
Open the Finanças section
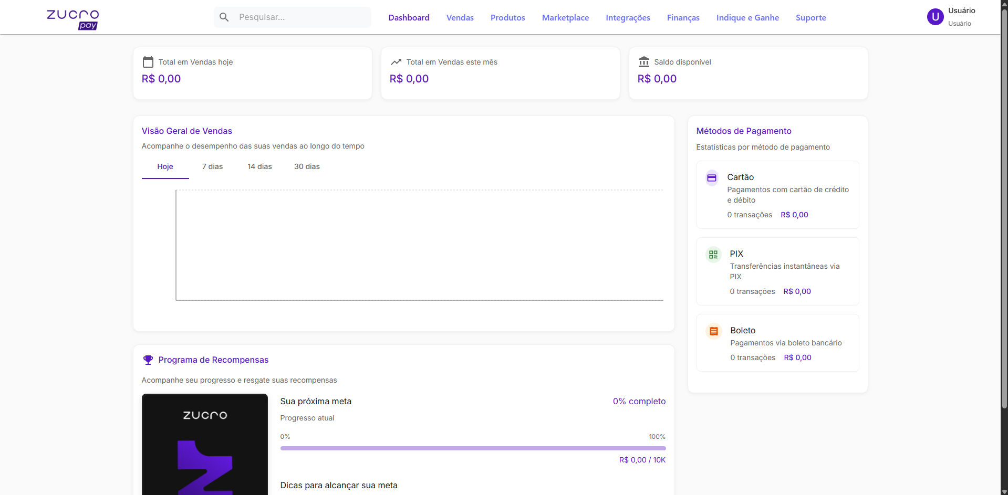[682, 17]
